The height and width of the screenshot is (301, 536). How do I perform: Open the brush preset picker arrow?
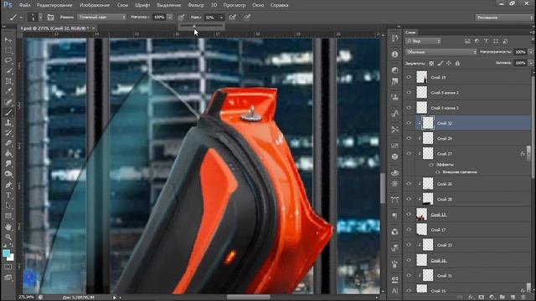click(41, 17)
